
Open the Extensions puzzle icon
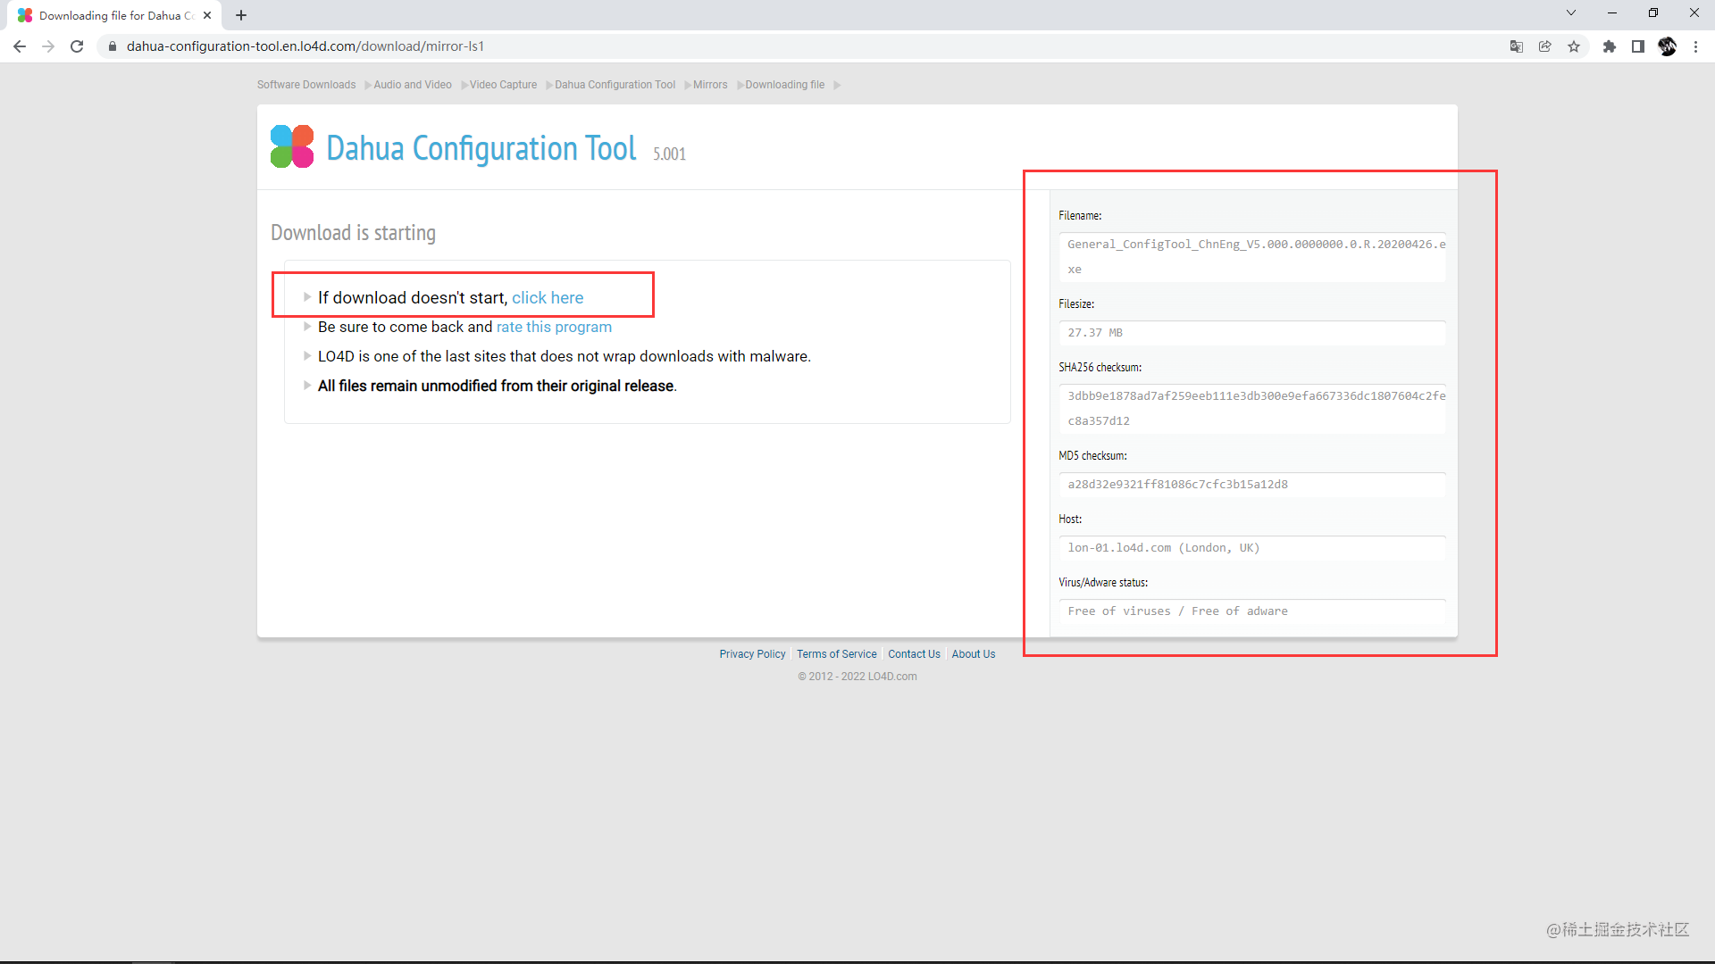1610,46
